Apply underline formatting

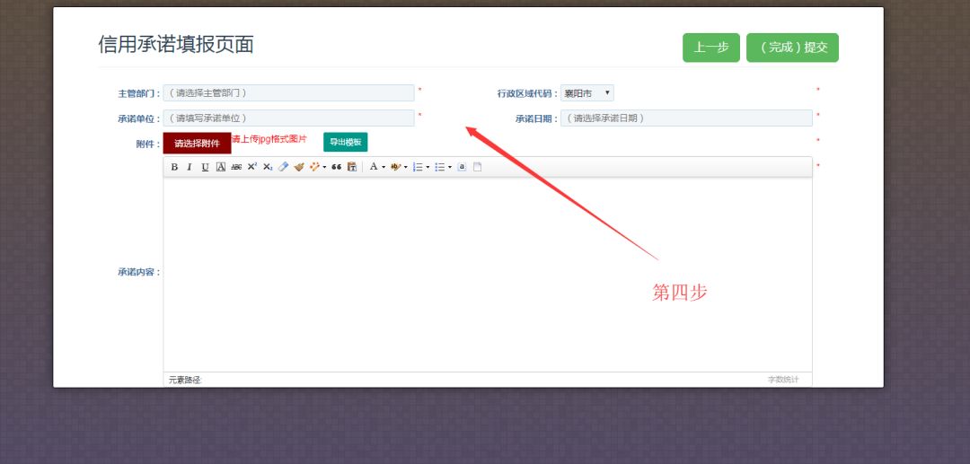point(205,167)
